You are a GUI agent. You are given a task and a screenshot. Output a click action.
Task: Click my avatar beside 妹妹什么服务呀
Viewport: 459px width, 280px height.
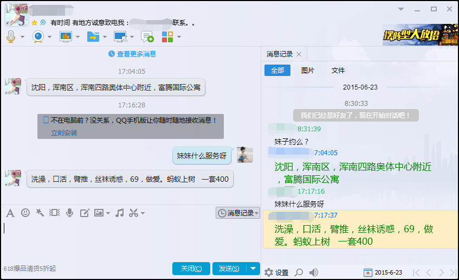pyautogui.click(x=245, y=155)
